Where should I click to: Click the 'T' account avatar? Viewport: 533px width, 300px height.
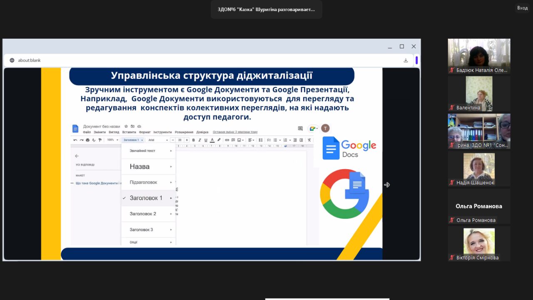325,128
